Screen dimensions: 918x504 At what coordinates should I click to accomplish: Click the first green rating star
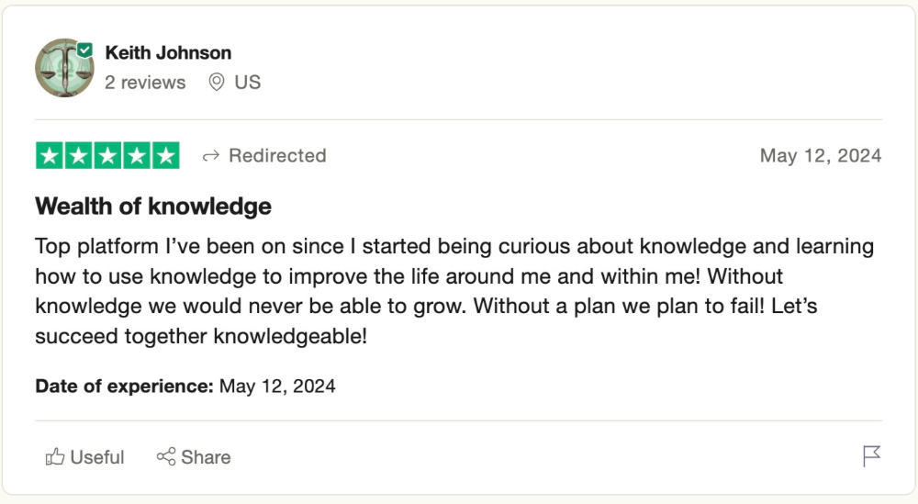pyautogui.click(x=50, y=156)
